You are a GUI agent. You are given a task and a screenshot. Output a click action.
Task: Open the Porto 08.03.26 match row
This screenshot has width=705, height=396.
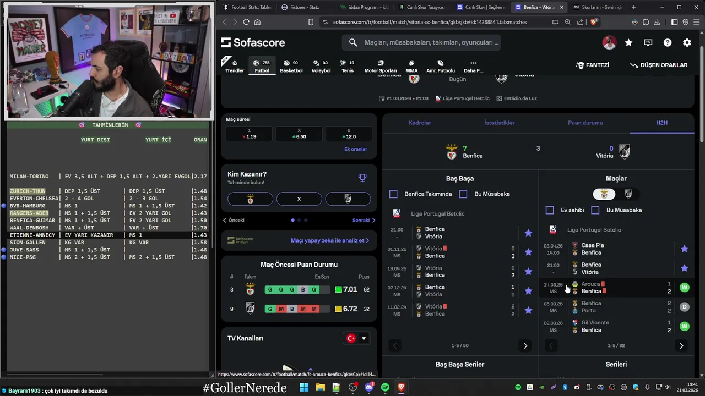click(616, 307)
